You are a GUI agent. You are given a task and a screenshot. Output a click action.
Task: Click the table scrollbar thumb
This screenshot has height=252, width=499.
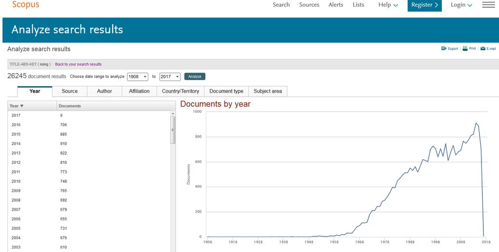click(173, 130)
